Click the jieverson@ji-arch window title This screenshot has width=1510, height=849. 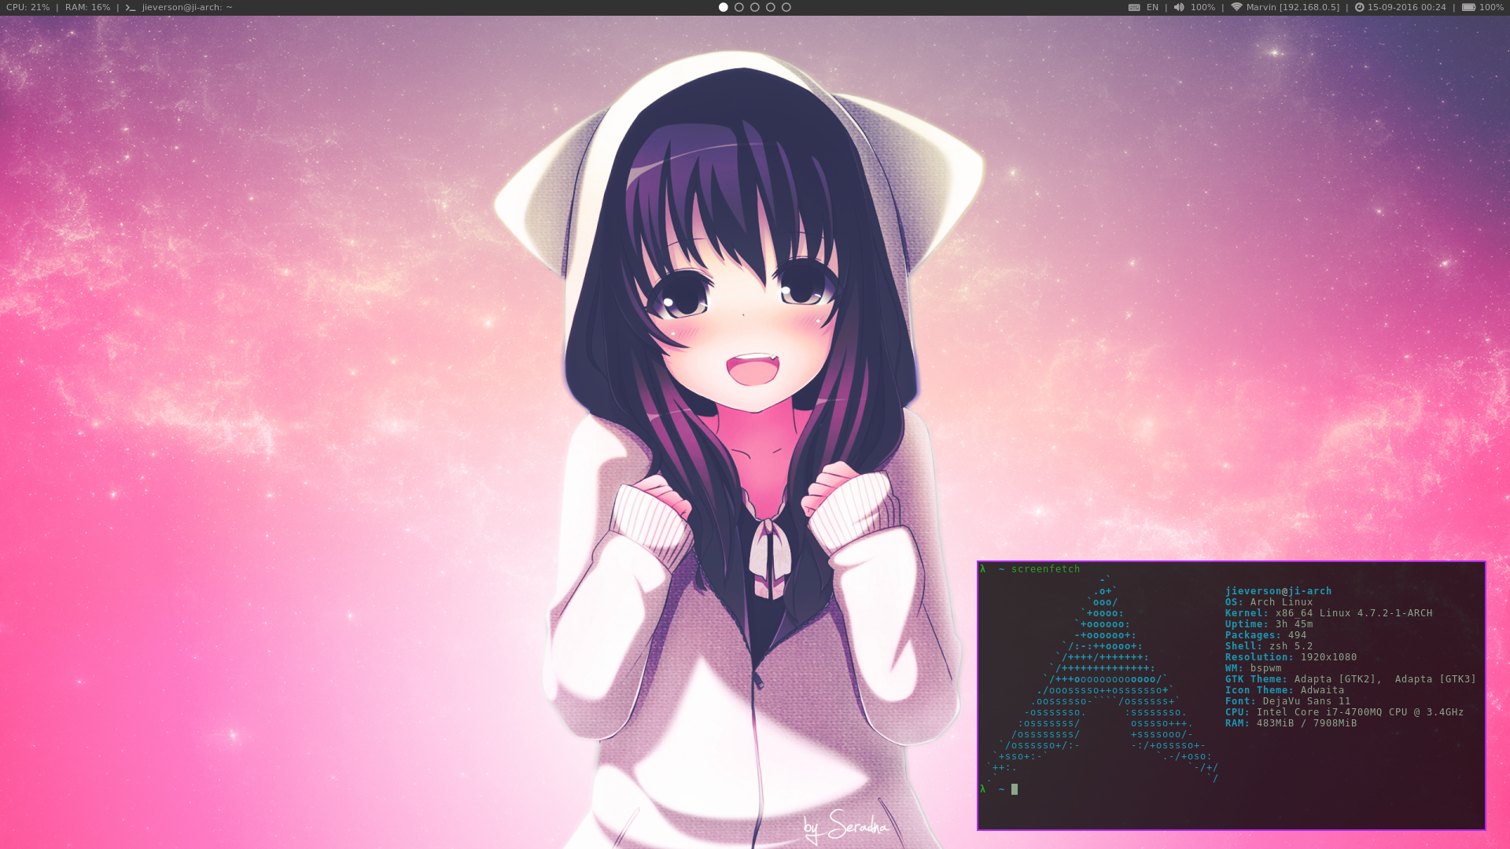point(187,7)
